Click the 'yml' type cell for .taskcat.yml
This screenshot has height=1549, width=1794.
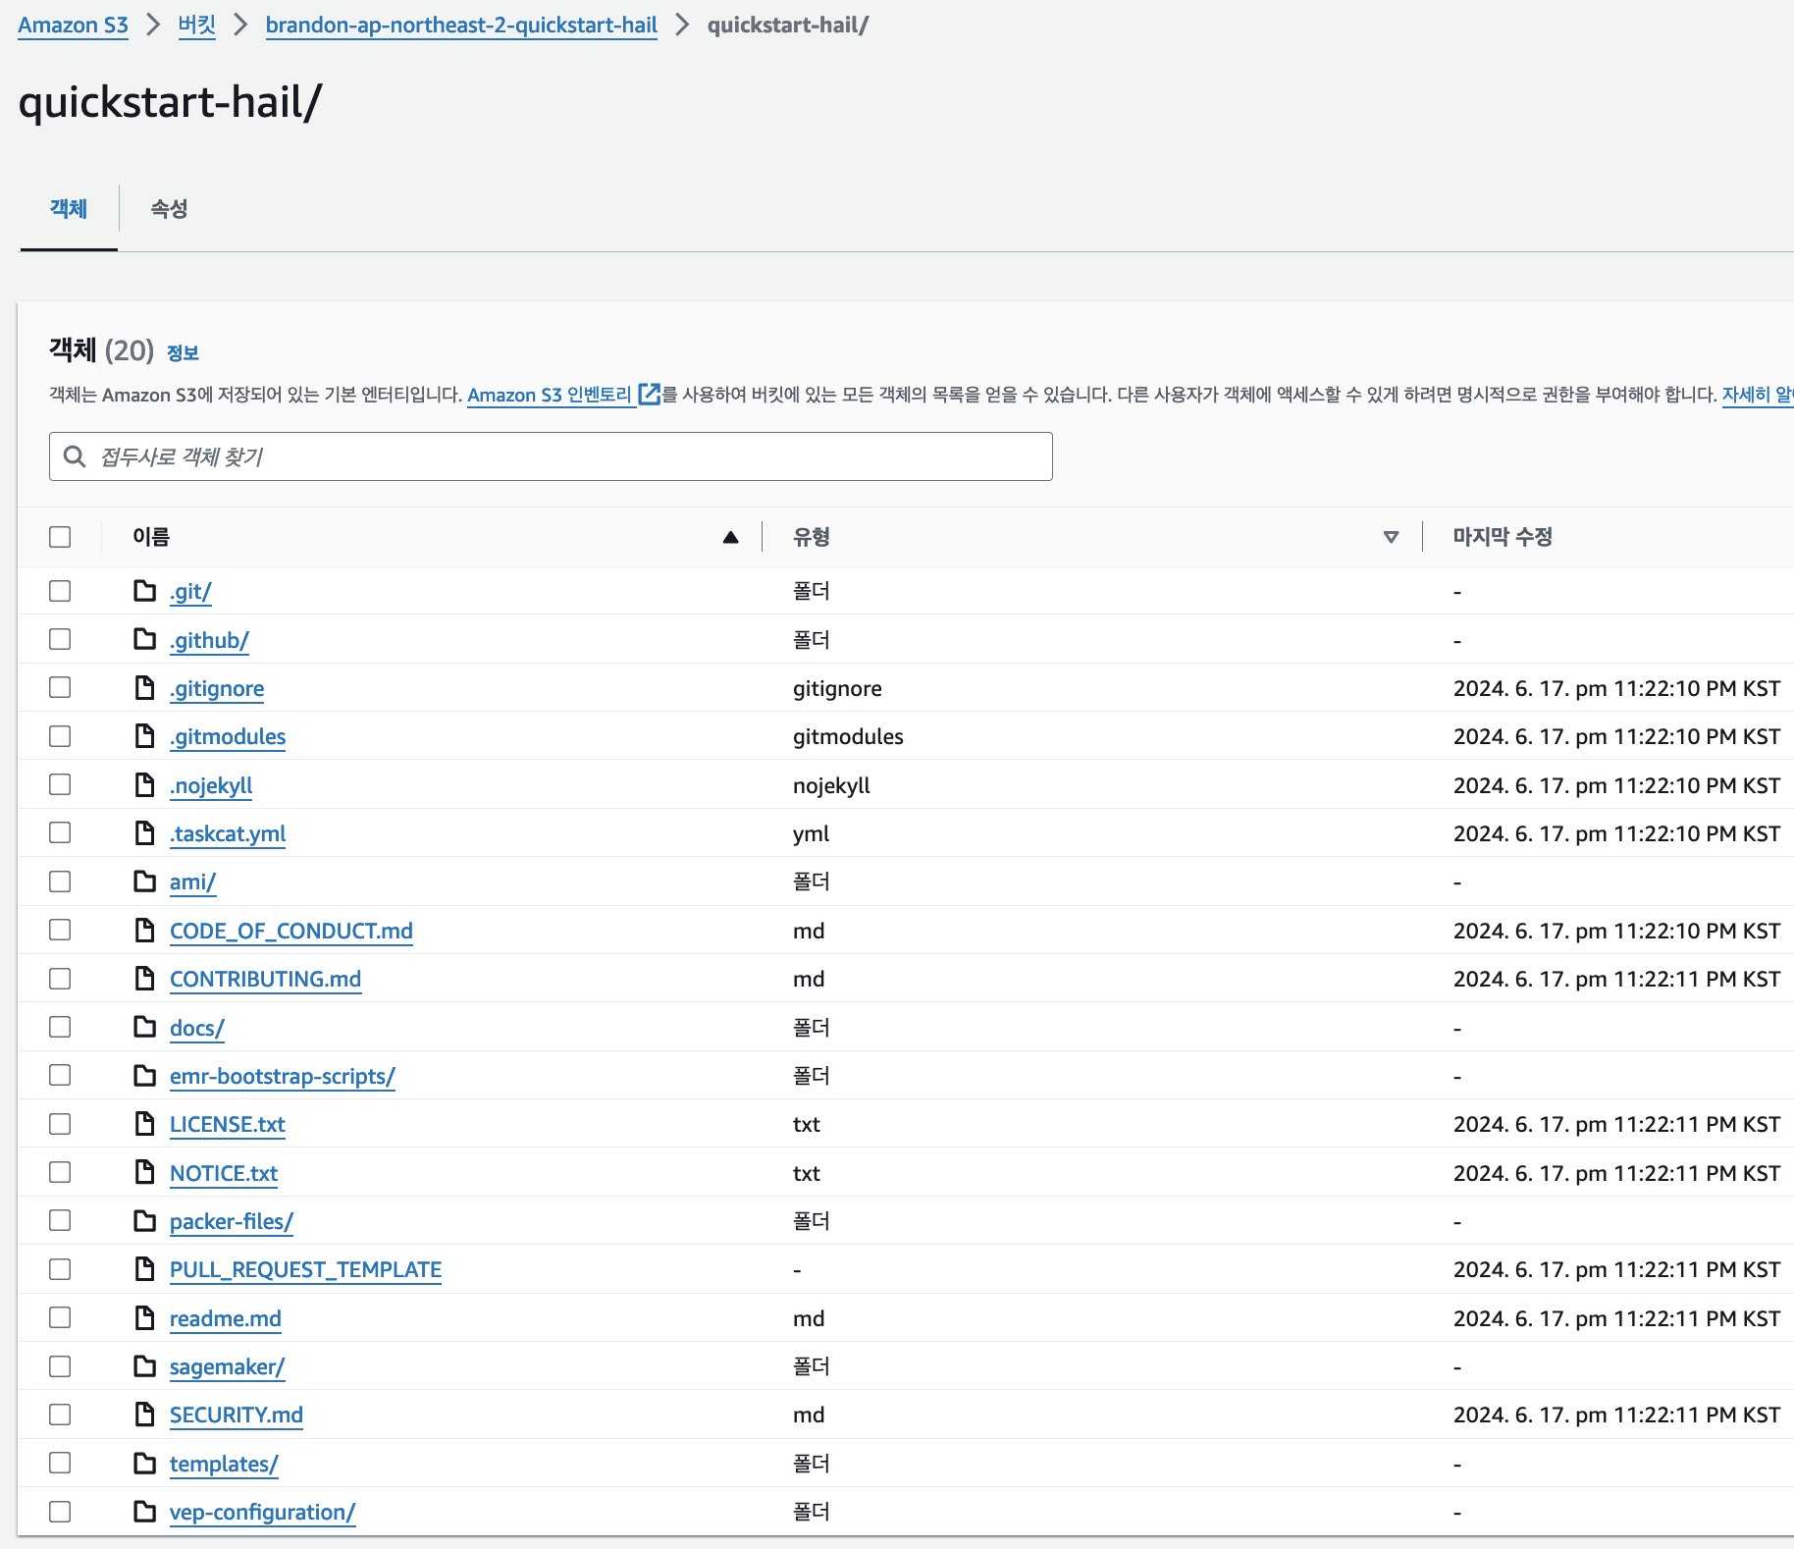pyautogui.click(x=811, y=833)
